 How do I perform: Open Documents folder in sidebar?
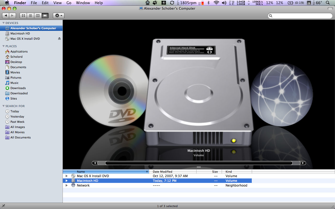(31, 67)
